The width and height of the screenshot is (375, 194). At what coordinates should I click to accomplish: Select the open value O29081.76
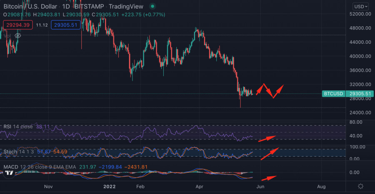tap(17, 15)
